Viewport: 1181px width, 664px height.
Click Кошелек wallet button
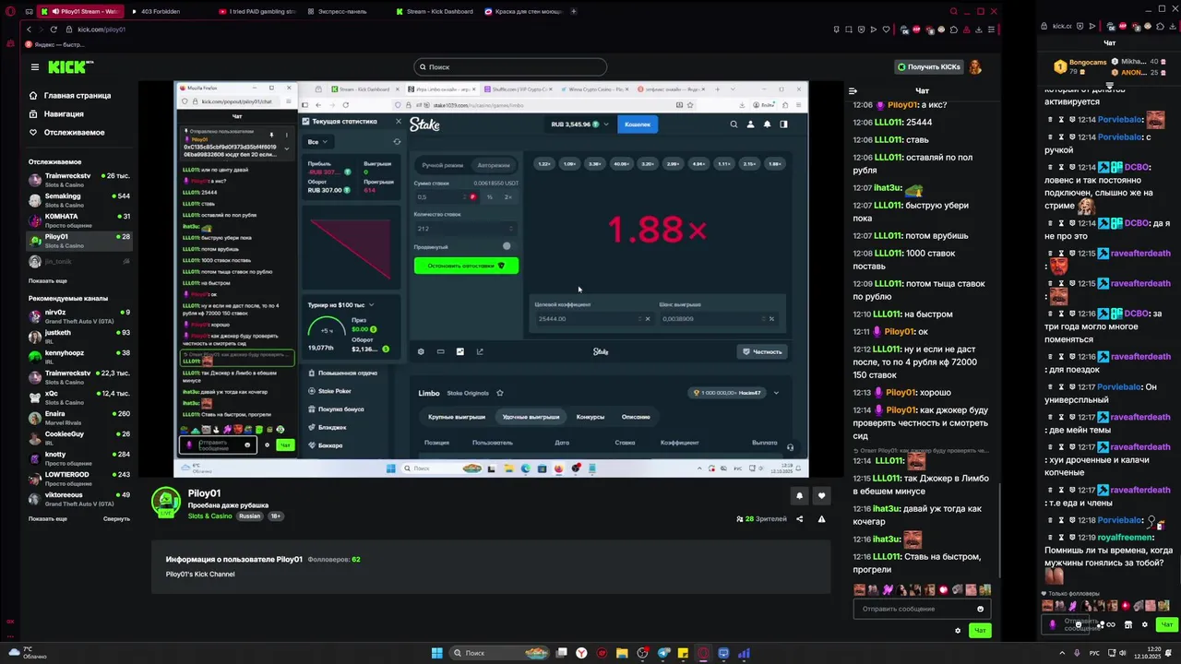point(638,124)
